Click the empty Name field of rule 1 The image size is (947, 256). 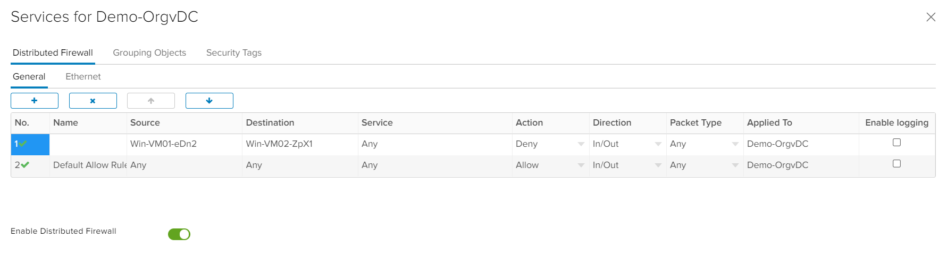(x=88, y=144)
